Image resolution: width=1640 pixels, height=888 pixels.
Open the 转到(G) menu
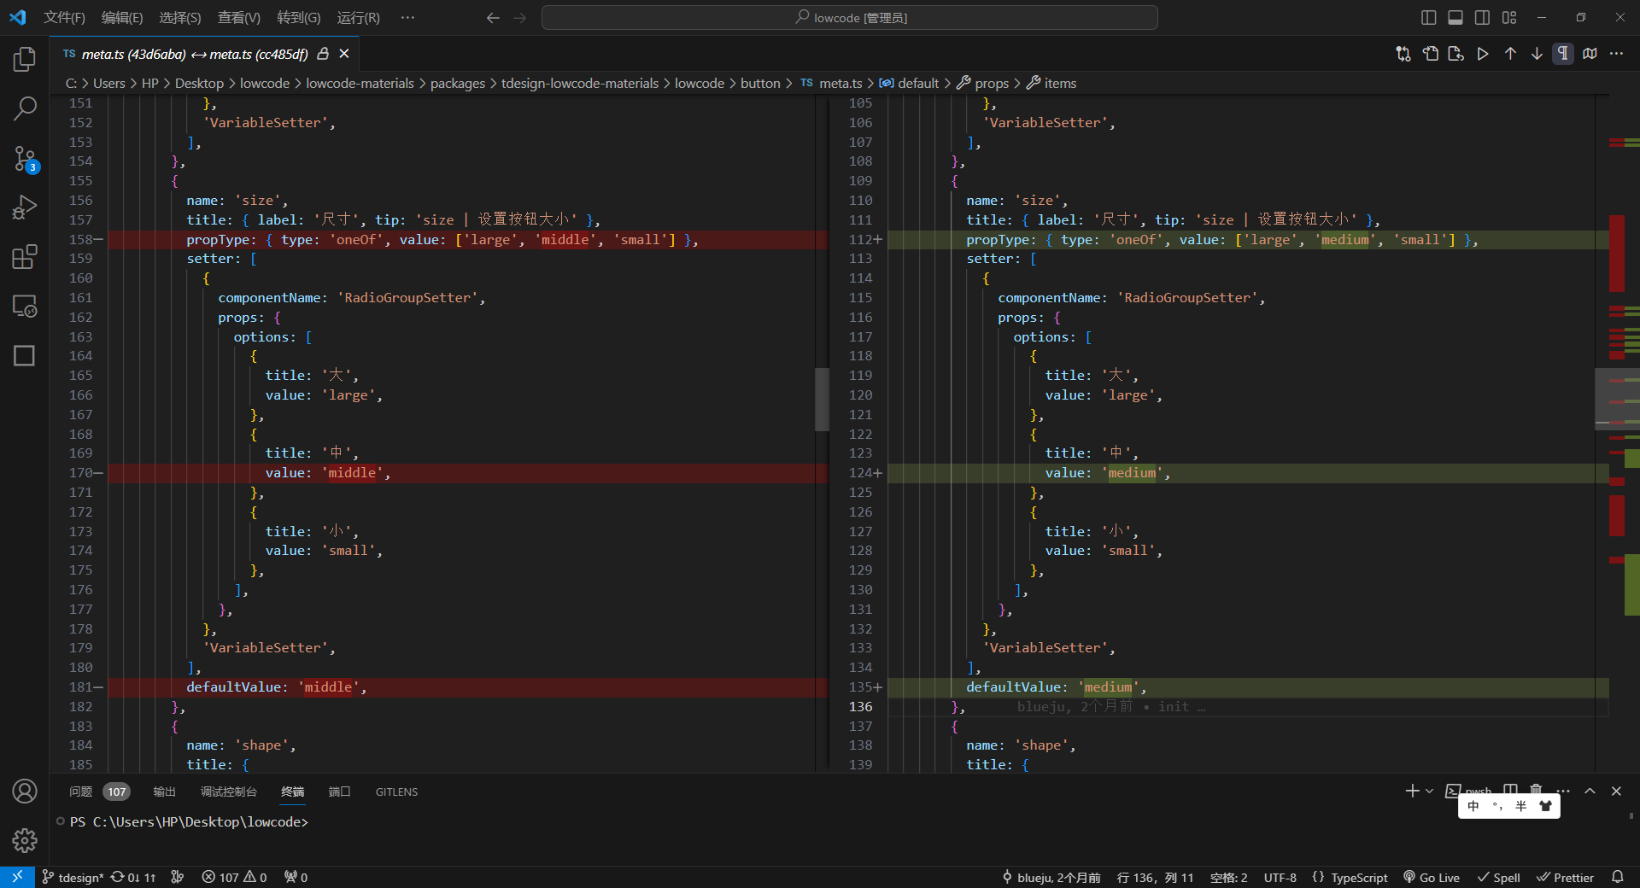coord(299,17)
